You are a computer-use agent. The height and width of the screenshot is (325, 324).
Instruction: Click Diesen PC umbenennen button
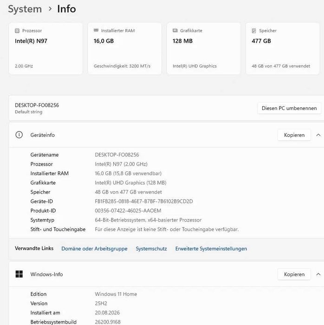pos(289,108)
